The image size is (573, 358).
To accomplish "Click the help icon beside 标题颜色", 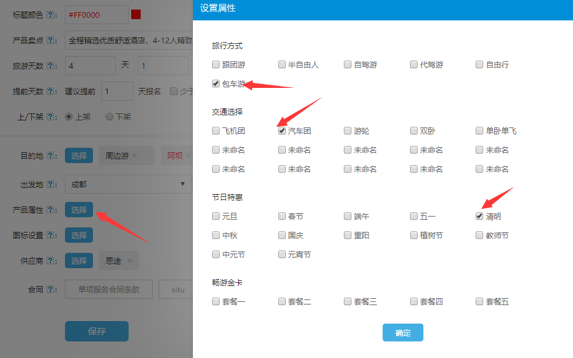I will pyautogui.click(x=51, y=15).
